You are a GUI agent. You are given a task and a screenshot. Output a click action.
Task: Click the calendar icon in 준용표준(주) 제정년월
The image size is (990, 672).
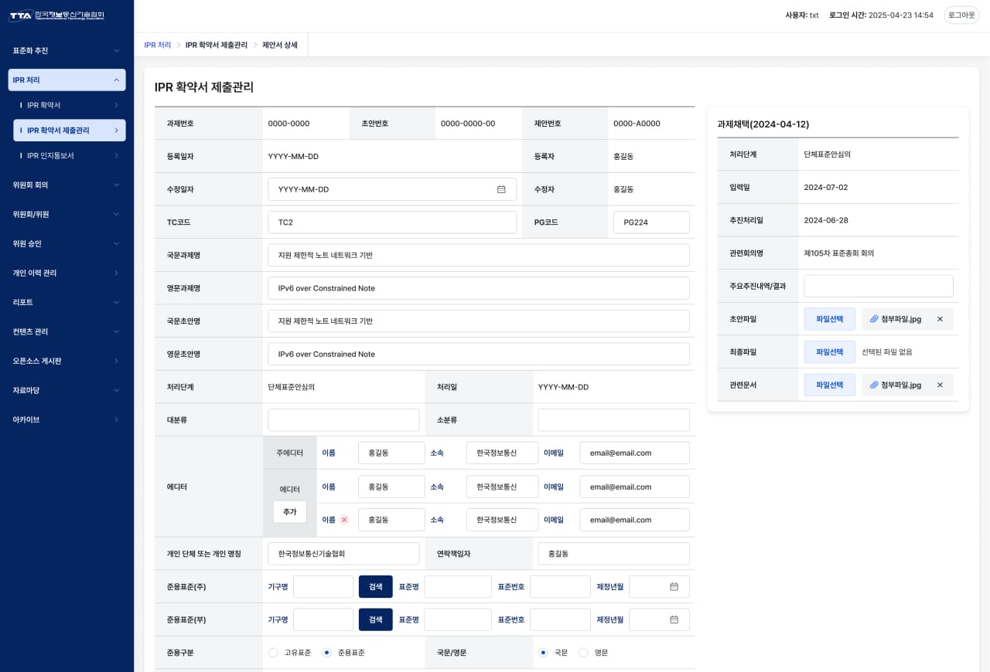[674, 587]
